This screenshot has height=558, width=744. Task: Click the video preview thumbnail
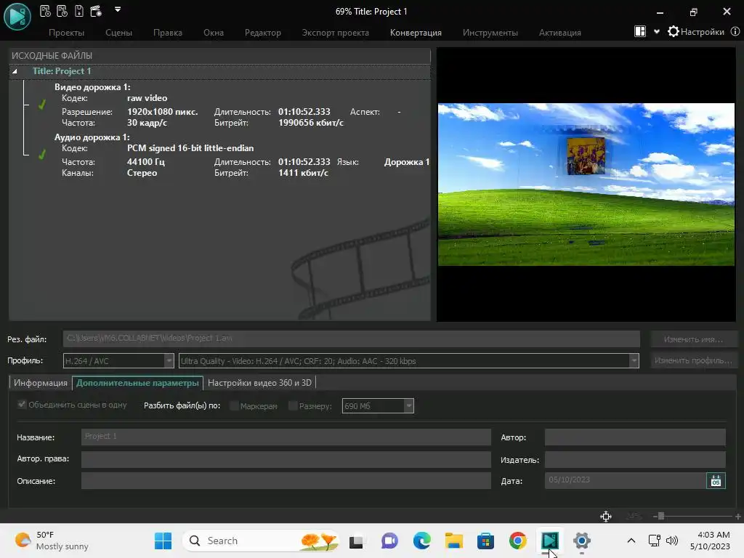click(x=586, y=184)
